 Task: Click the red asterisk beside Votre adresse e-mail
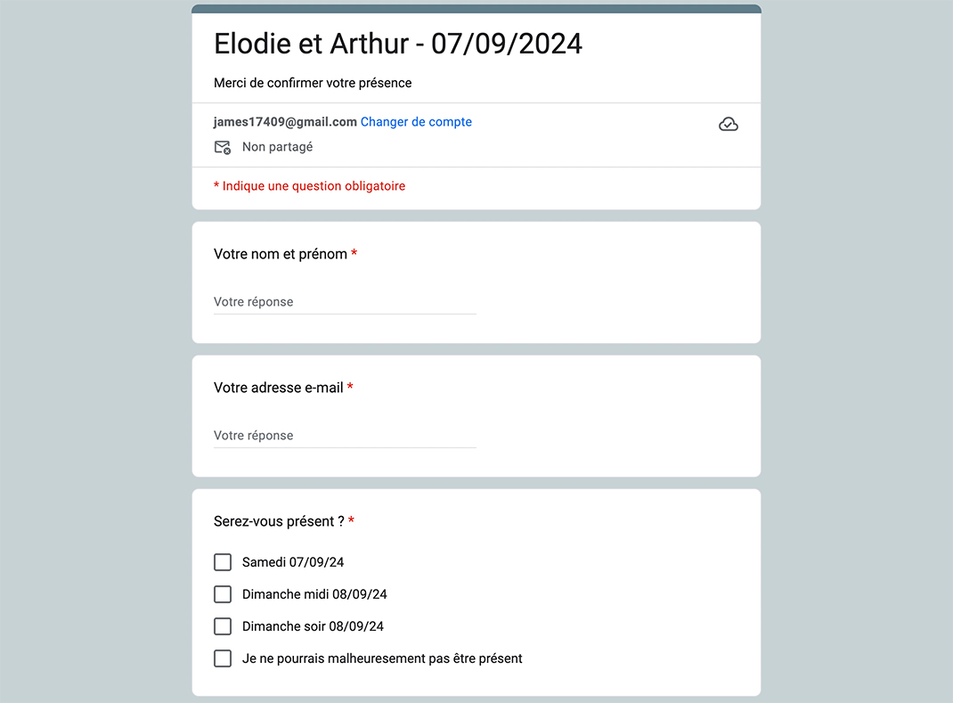(x=350, y=386)
